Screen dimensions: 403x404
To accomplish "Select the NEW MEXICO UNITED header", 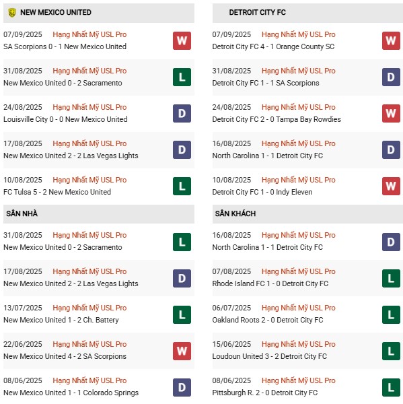I will click(99, 13).
